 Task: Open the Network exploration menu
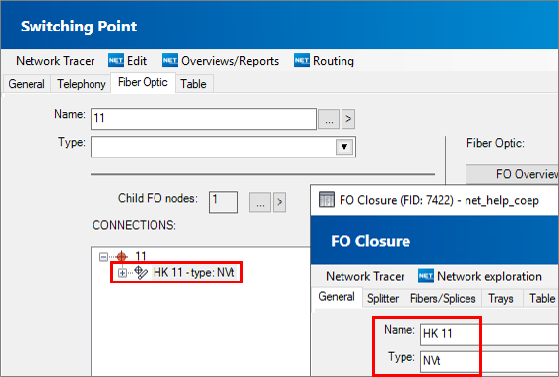[x=489, y=276]
